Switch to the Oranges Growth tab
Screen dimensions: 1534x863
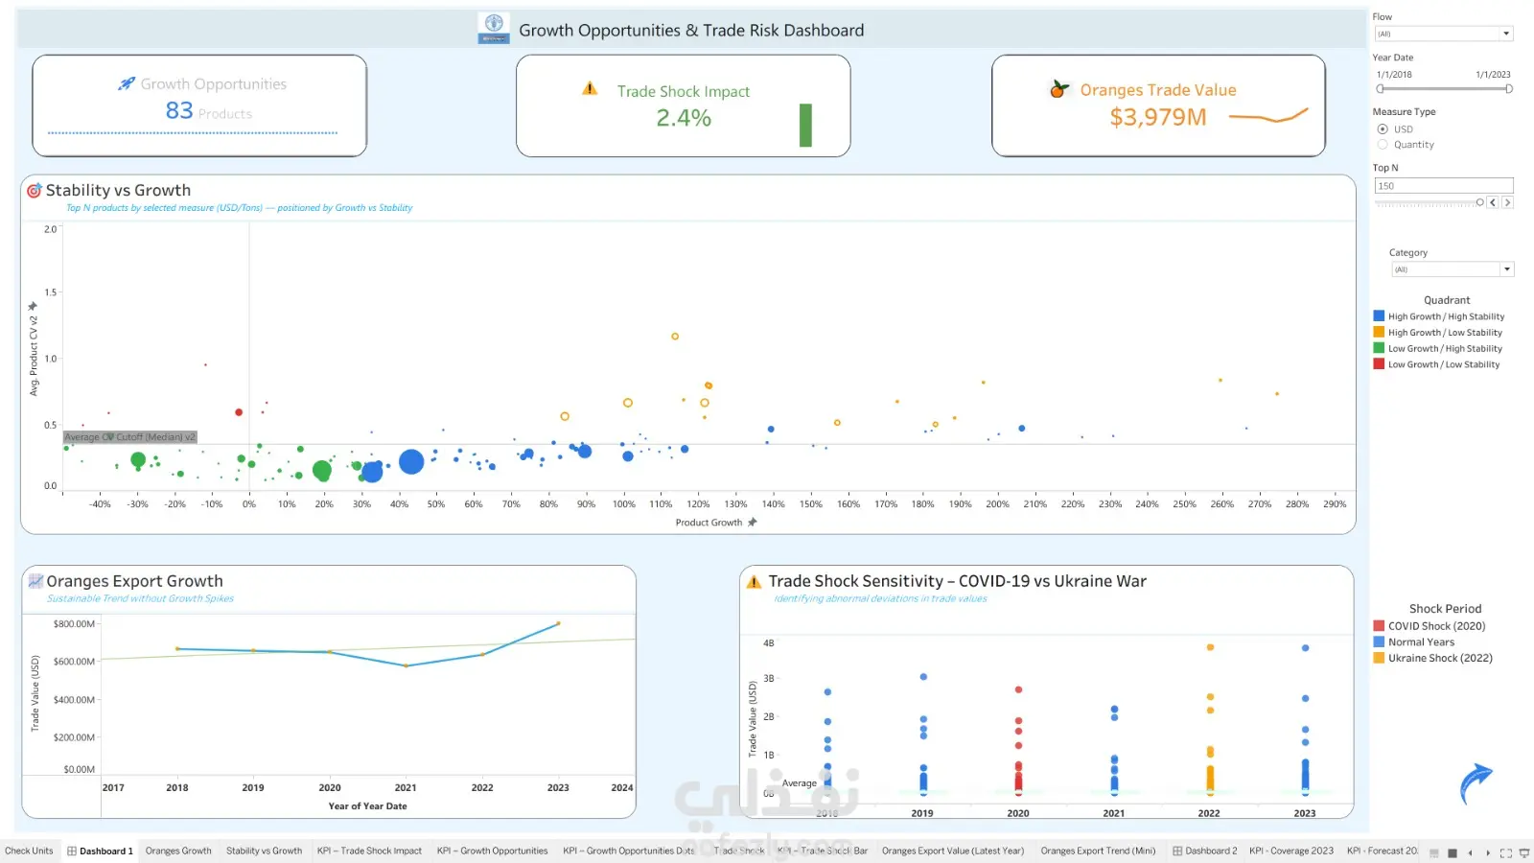pos(178,851)
